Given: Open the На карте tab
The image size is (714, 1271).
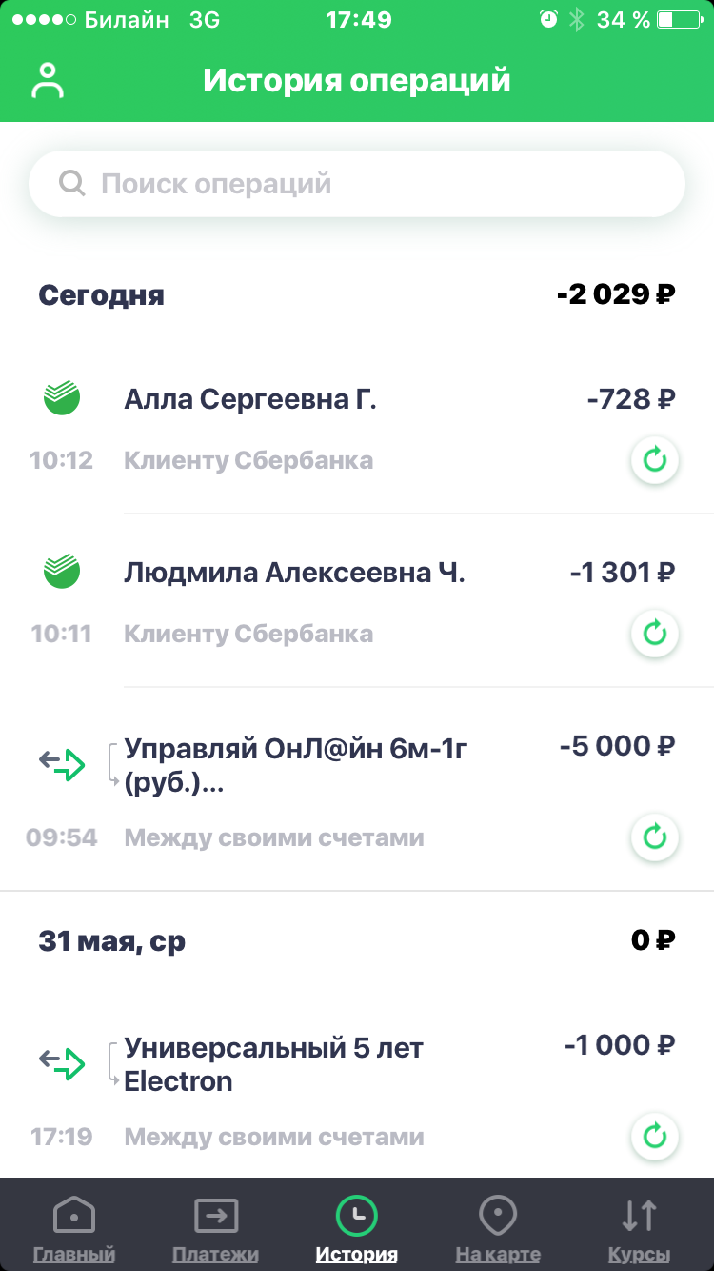Looking at the screenshot, I should 498,1229.
